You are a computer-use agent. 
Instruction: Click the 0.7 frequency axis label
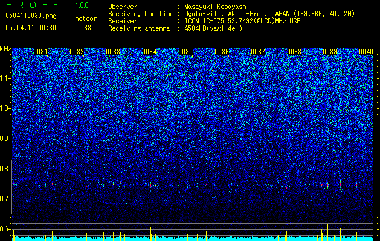click(5, 199)
